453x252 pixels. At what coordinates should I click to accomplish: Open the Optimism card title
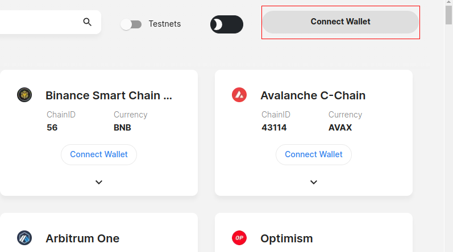pos(286,238)
